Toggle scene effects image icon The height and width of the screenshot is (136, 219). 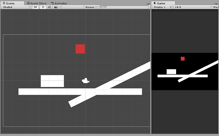pyautogui.click(x=56, y=7)
